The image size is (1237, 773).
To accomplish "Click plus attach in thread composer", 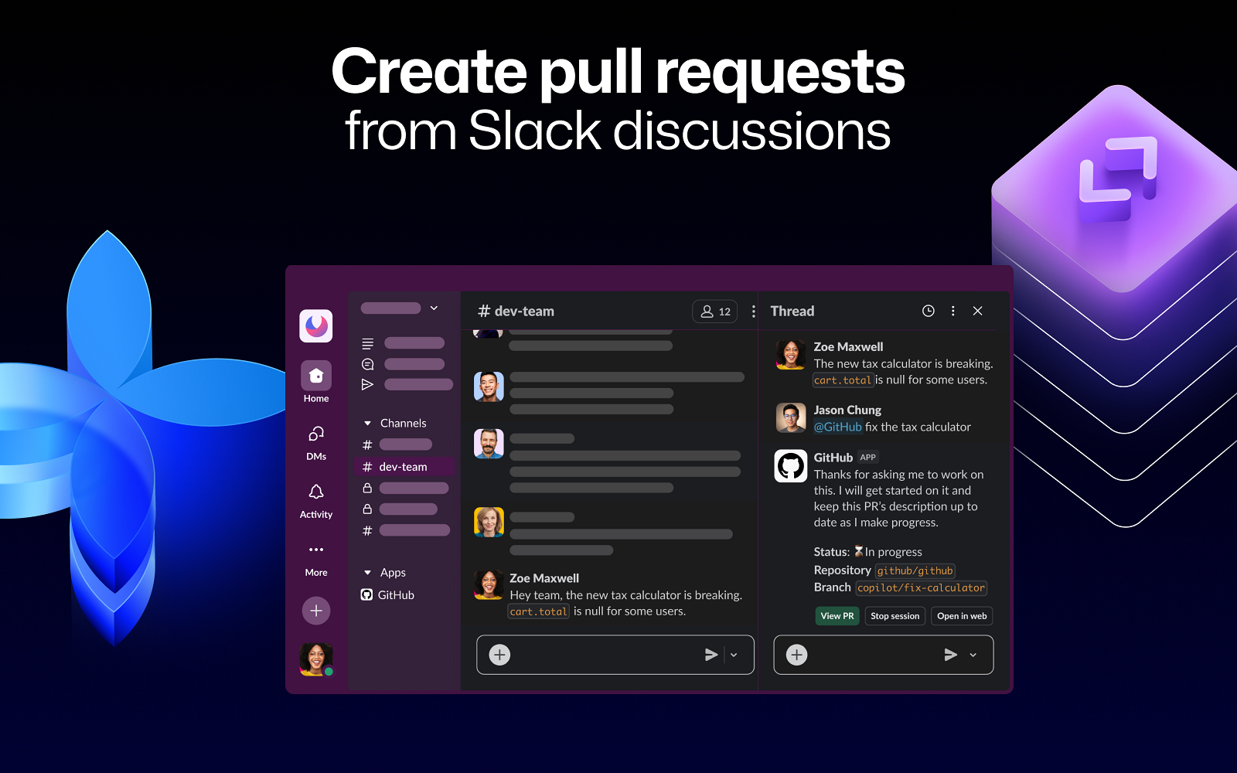I will (797, 655).
